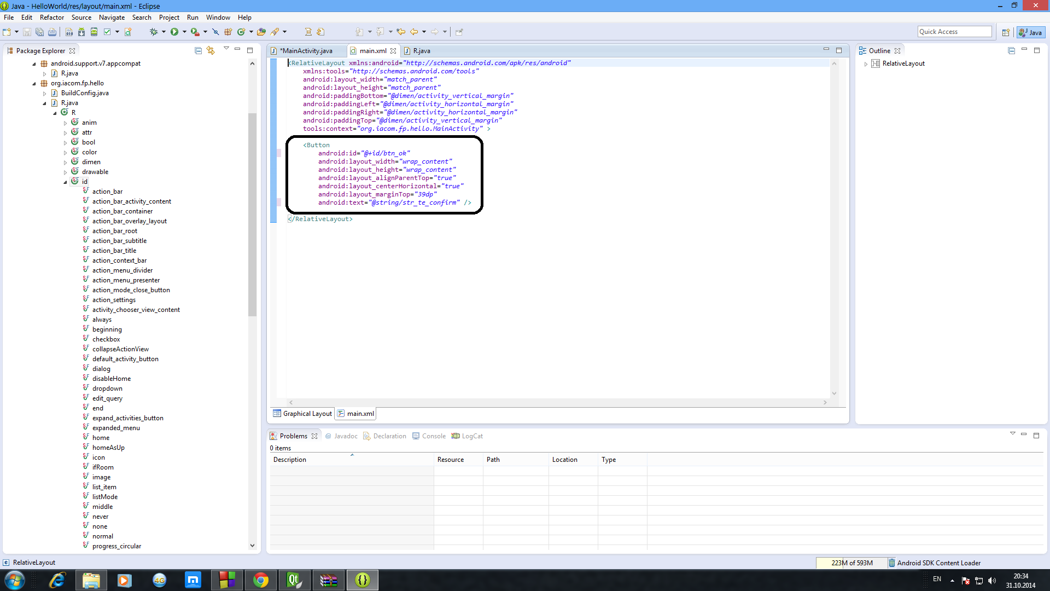Collapse the id node in R

click(66, 182)
